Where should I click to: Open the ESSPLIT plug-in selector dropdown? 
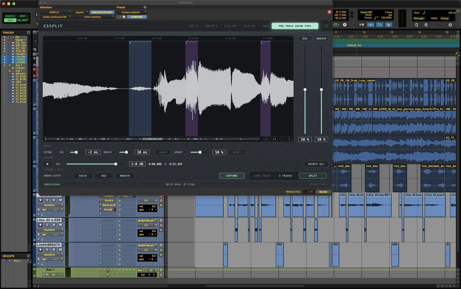(55, 12)
